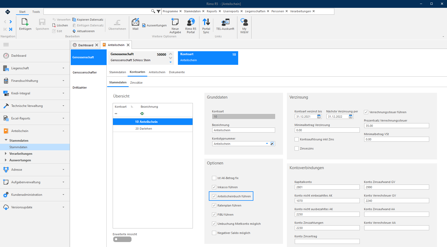This screenshot has height=247, width=447.
Task: Open the Dokumente tab
Action: click(177, 72)
